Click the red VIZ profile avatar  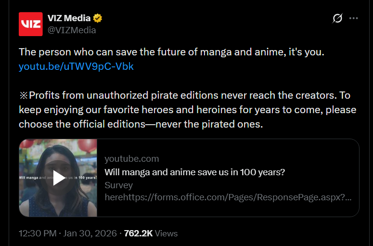tap(31, 24)
